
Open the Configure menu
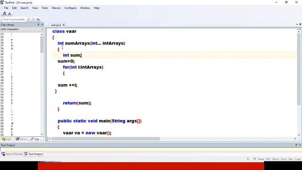click(x=70, y=8)
